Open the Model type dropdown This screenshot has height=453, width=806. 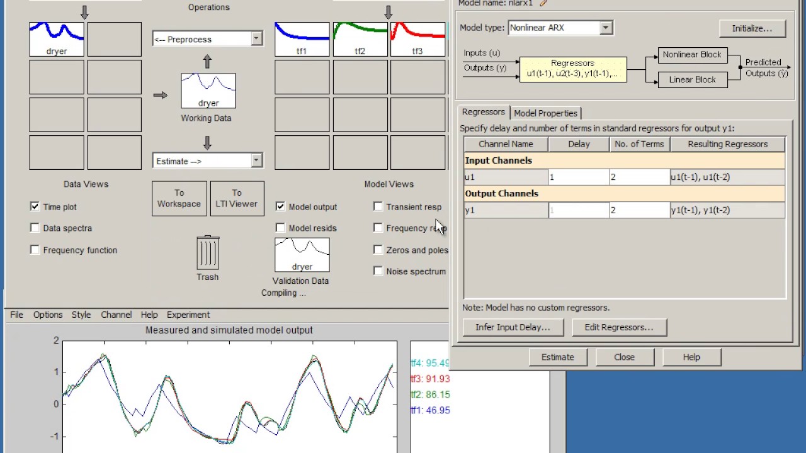tap(560, 28)
